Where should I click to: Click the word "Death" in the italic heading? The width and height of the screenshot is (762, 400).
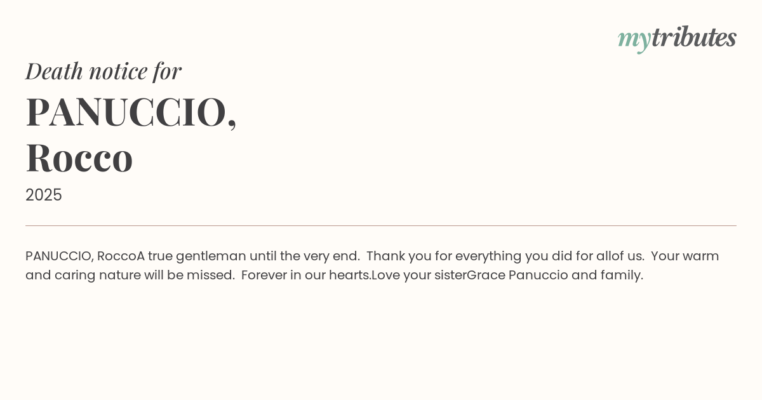coord(54,71)
